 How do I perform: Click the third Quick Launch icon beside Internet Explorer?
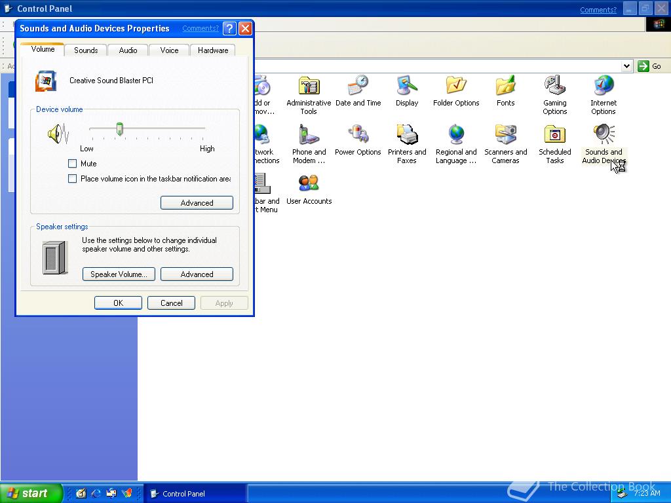click(x=111, y=493)
